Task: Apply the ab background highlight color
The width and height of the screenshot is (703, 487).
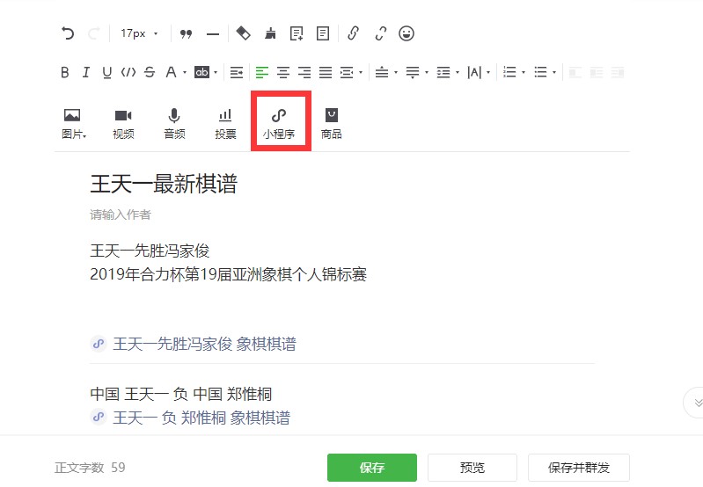Action: click(x=201, y=72)
